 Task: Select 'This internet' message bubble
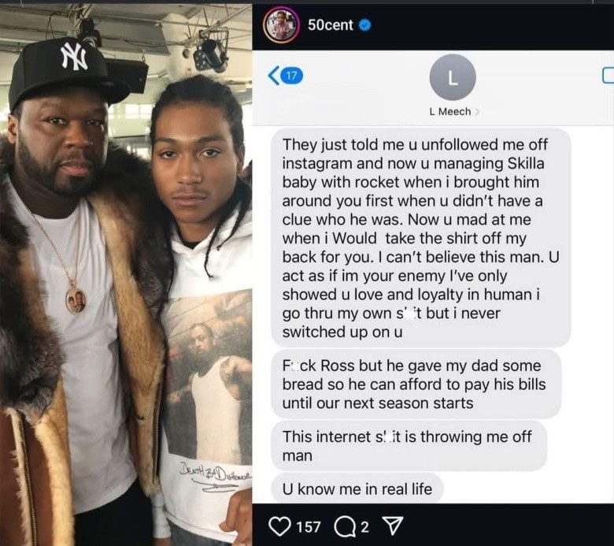tap(409, 446)
